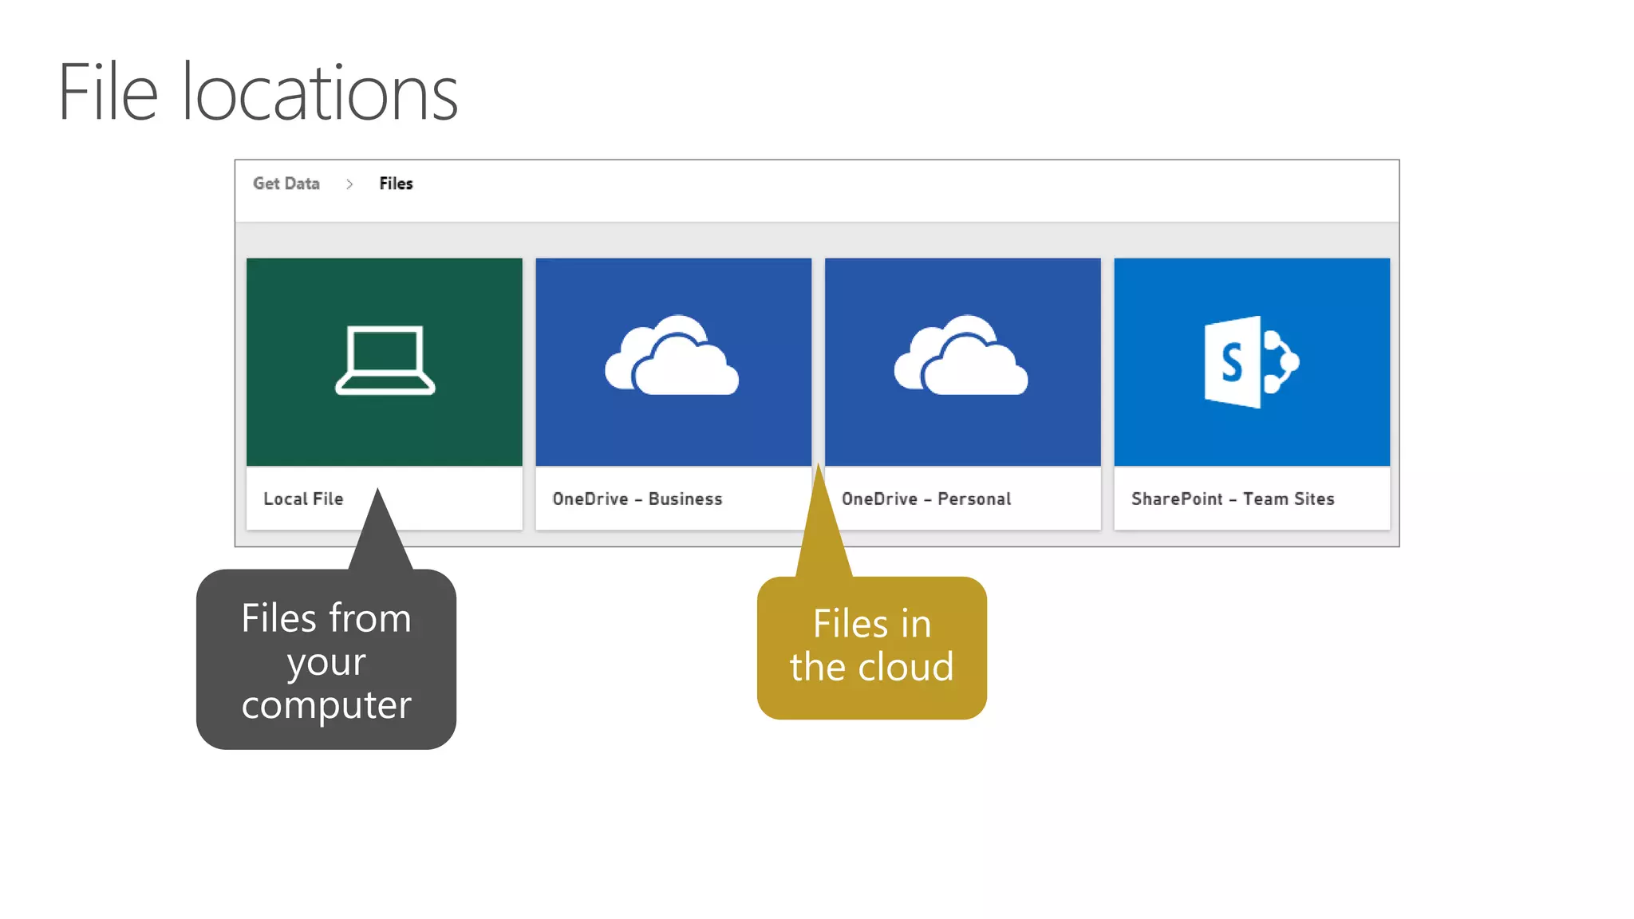Choose the OneDrive – Personal label

pyautogui.click(x=926, y=499)
